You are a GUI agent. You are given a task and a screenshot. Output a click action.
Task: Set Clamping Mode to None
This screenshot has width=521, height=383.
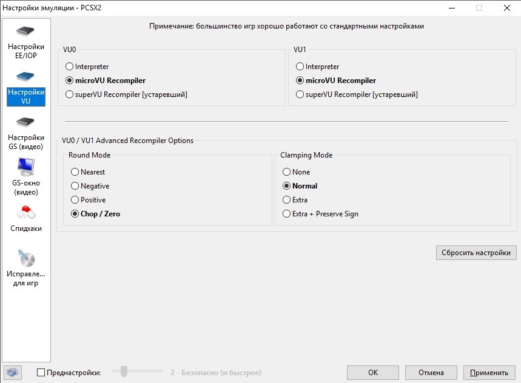point(287,172)
